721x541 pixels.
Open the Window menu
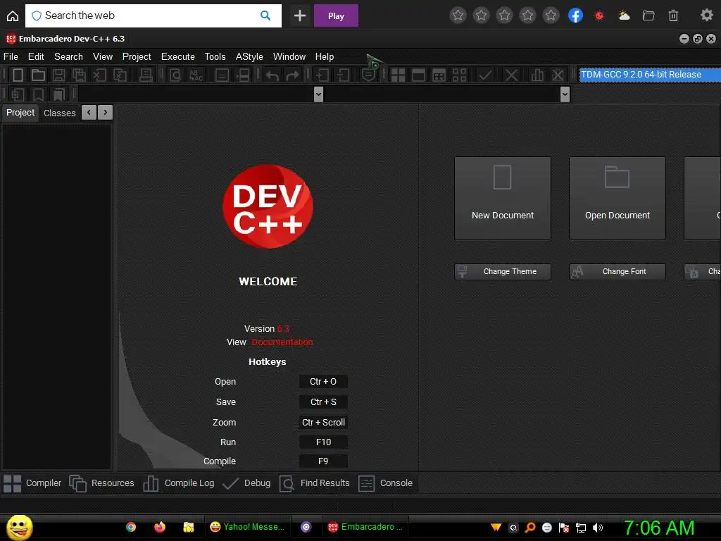tap(289, 56)
